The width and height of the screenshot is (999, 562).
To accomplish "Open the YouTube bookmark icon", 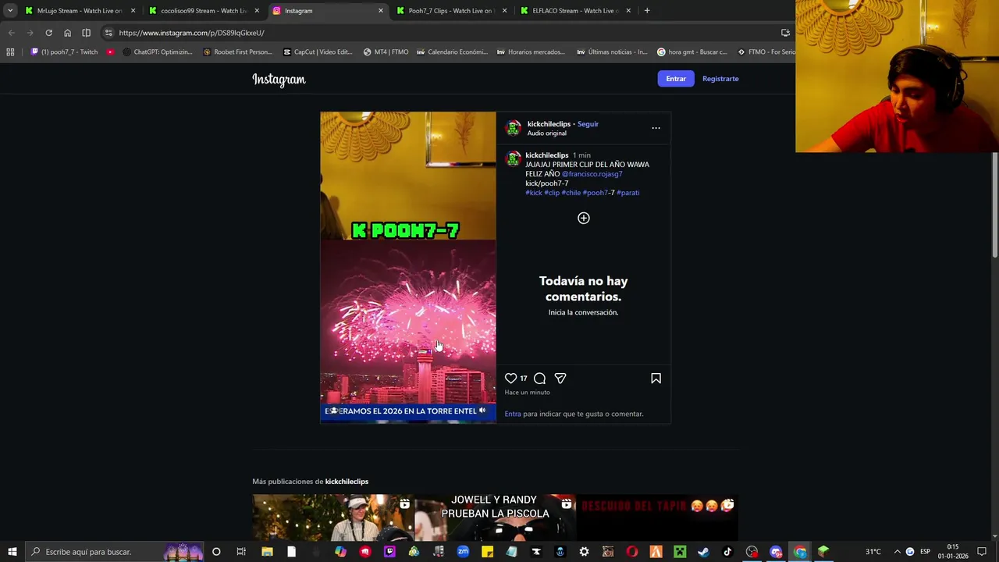I will (110, 52).
